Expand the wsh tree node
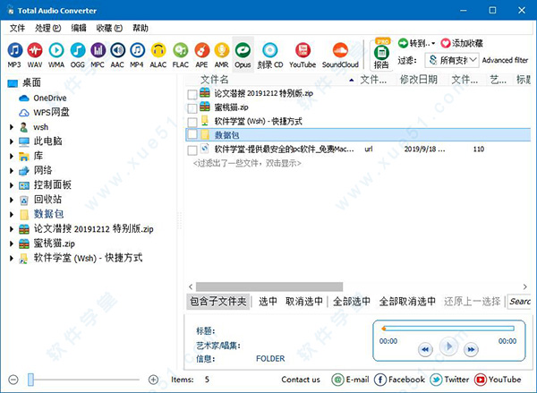The height and width of the screenshot is (393, 537). click(x=12, y=127)
